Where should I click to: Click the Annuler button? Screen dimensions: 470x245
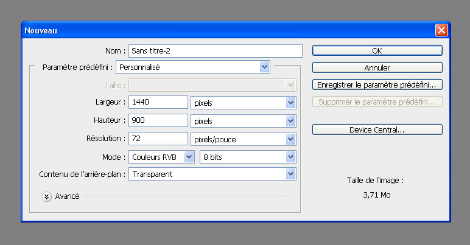point(377,67)
